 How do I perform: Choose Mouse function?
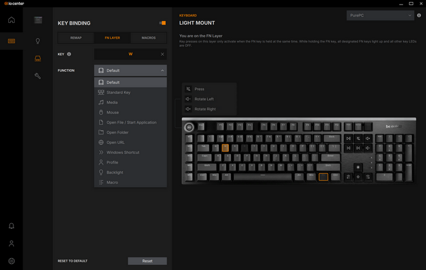click(130, 112)
